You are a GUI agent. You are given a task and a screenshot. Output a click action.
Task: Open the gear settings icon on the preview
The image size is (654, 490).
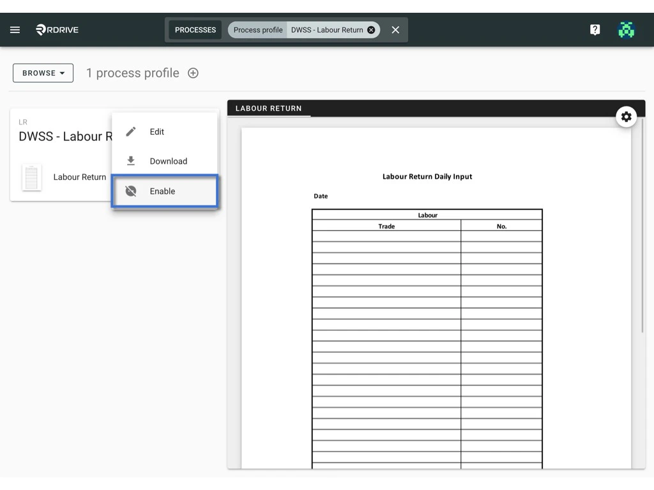627,117
